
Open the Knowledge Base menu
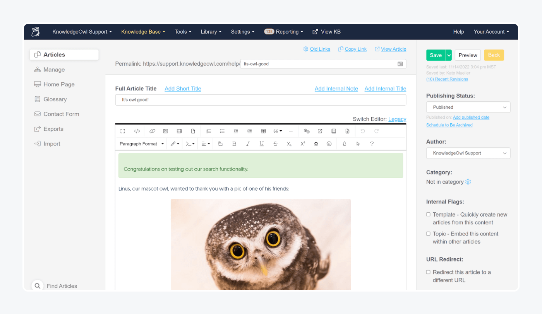coord(143,32)
